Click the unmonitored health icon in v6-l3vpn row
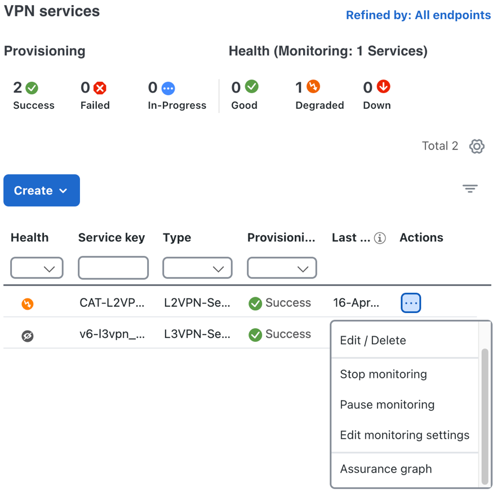The image size is (497, 493). pos(28,336)
